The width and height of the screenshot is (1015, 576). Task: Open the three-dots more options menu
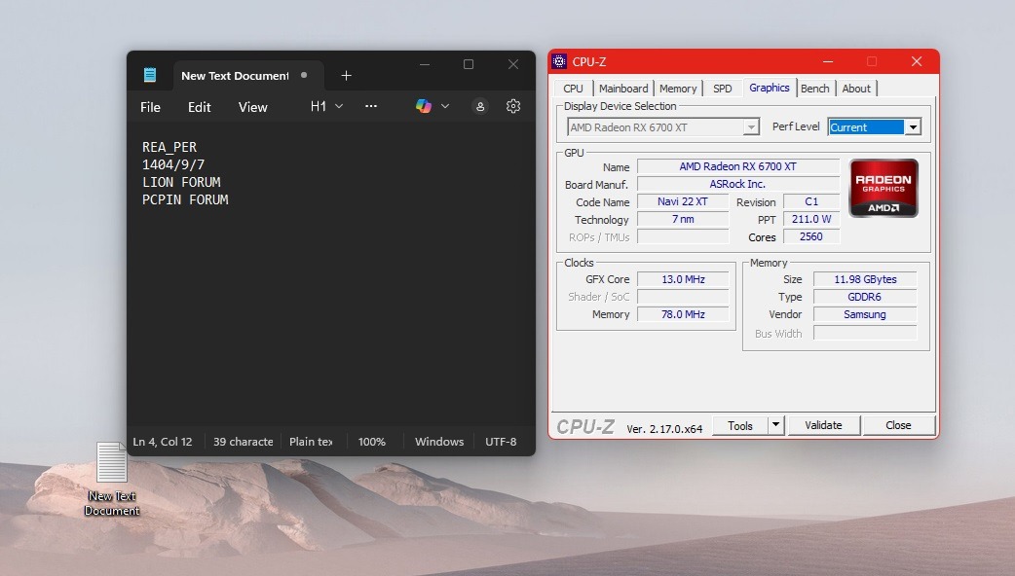(x=371, y=106)
